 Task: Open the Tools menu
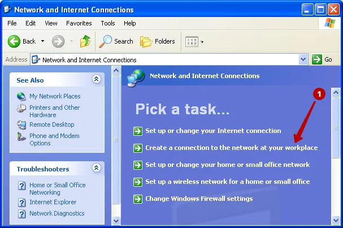[x=108, y=23]
